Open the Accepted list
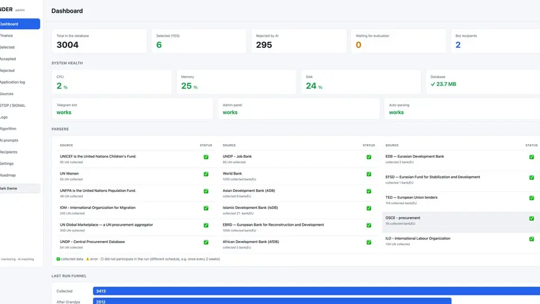Viewport: 540px width, 304px height. pyautogui.click(x=7, y=59)
